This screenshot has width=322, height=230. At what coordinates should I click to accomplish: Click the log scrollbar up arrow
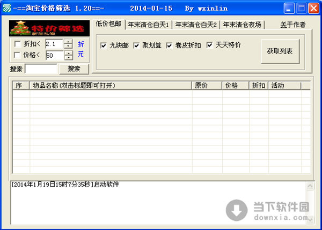pyautogui.click(x=310, y=186)
